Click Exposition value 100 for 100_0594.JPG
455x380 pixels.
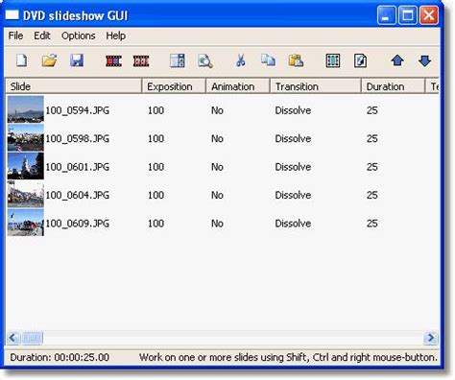click(156, 110)
